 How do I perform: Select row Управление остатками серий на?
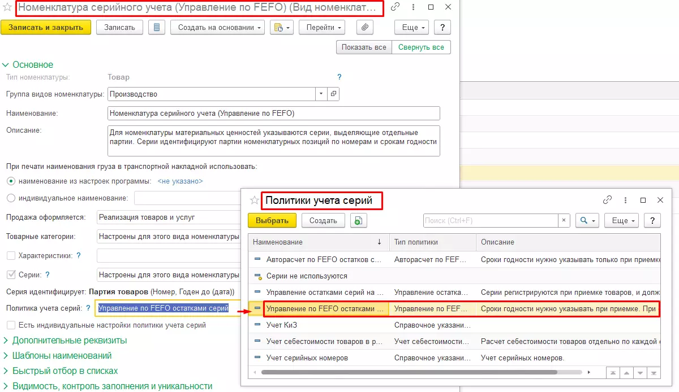coord(454,293)
